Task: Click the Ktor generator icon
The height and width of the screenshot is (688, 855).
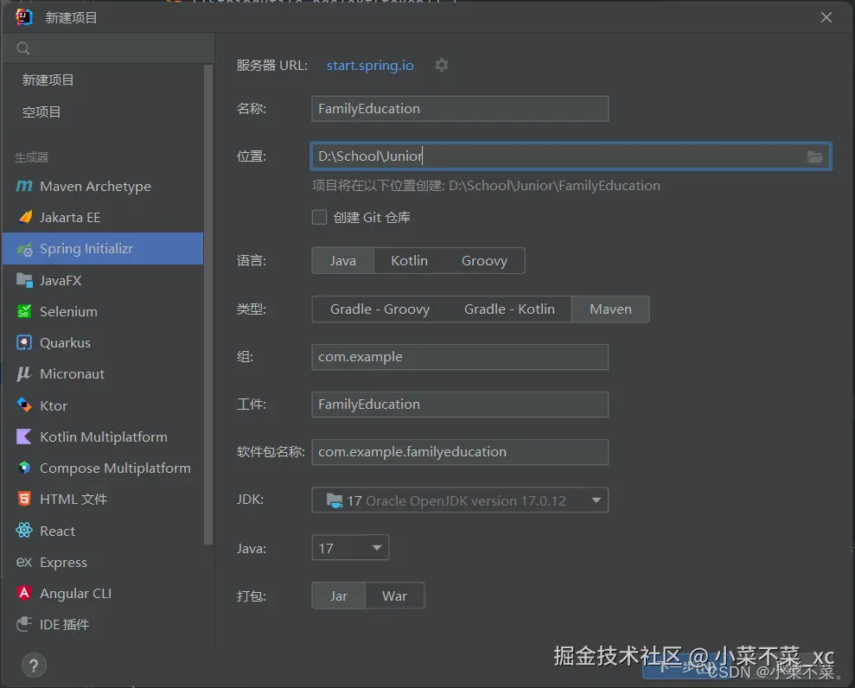Action: click(24, 405)
